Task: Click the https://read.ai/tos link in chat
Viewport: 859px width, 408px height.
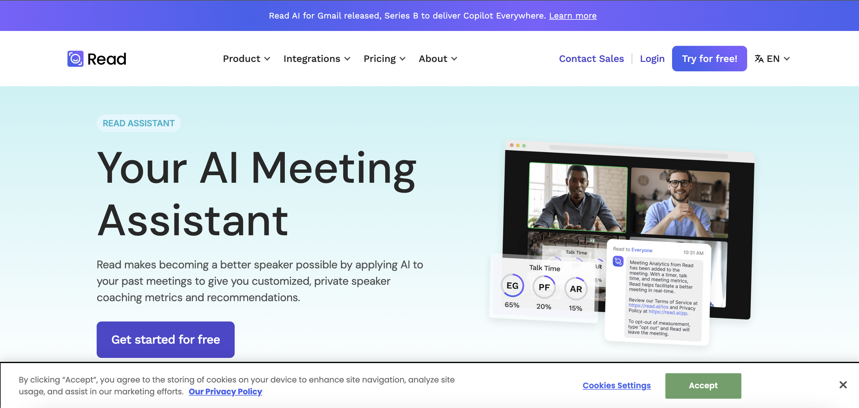Action: [x=648, y=306]
